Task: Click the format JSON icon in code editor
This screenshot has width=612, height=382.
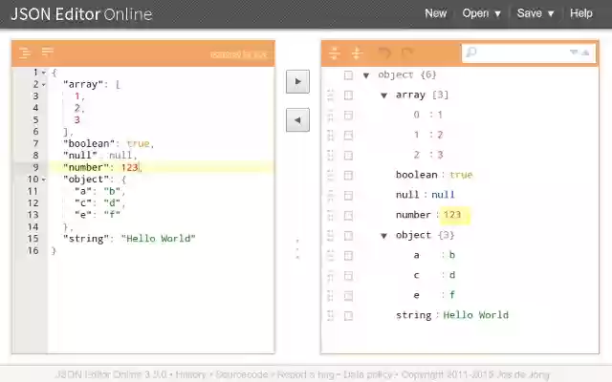Action: (x=25, y=53)
